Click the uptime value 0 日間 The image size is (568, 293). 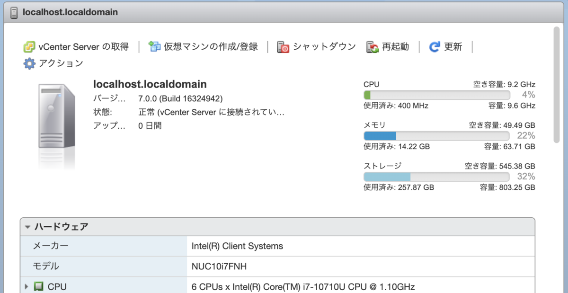(150, 126)
